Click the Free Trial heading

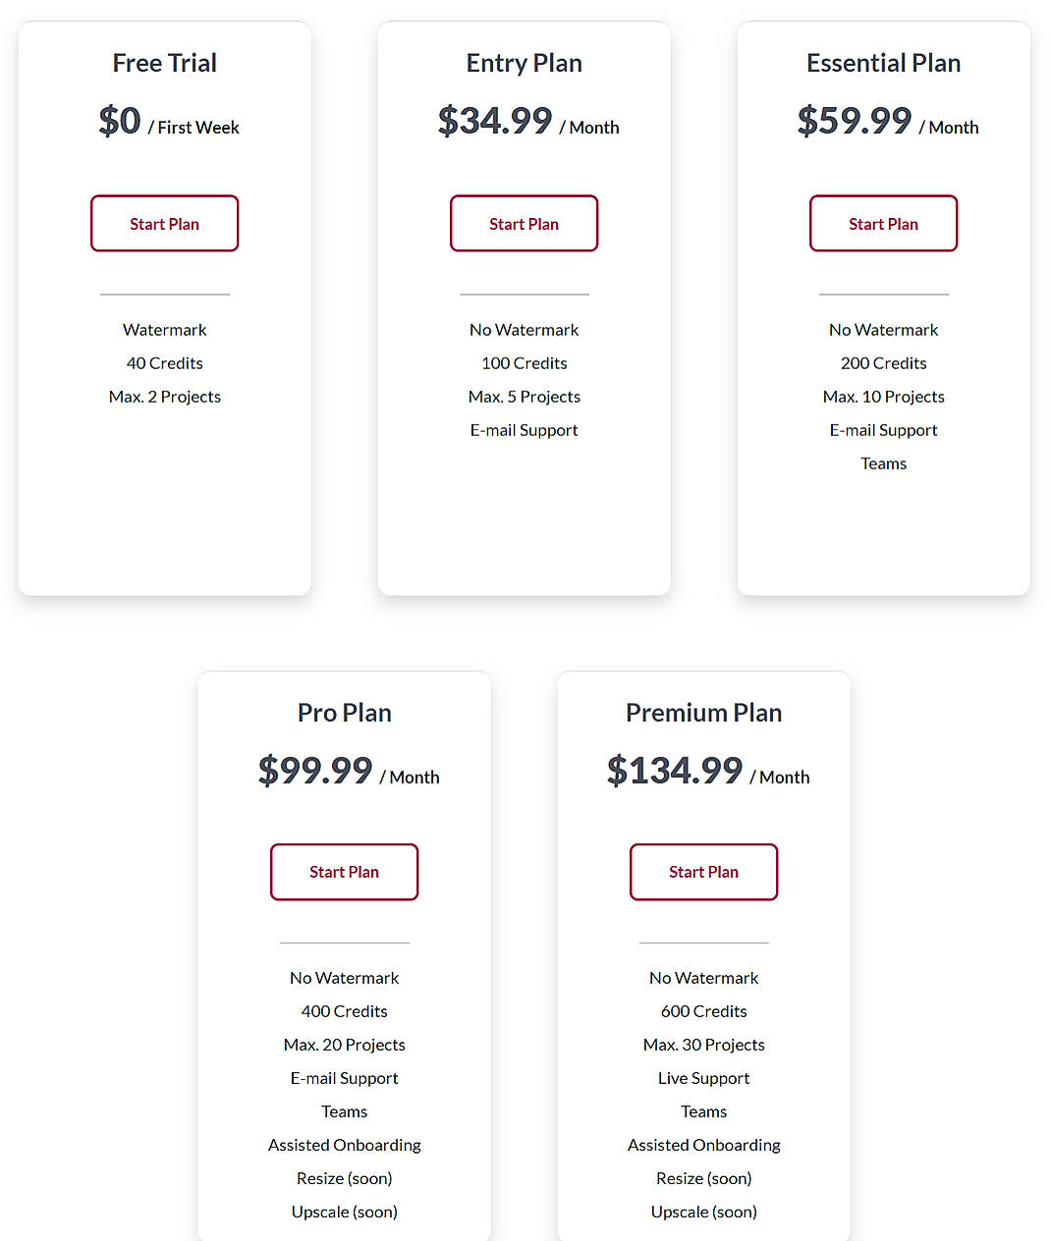click(x=164, y=62)
